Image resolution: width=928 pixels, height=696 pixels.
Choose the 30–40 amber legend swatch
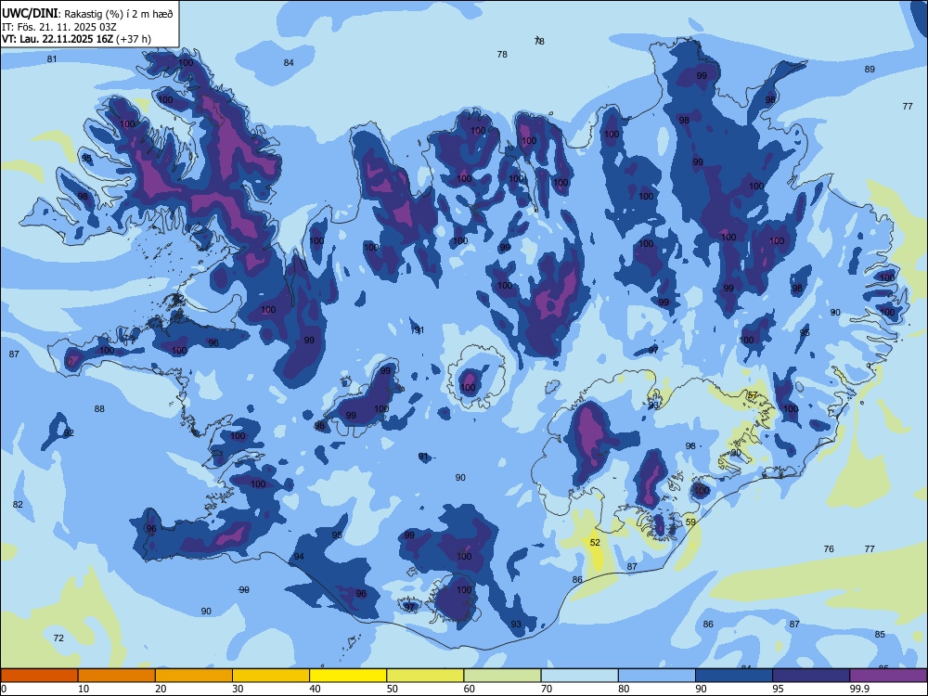tap(271, 676)
